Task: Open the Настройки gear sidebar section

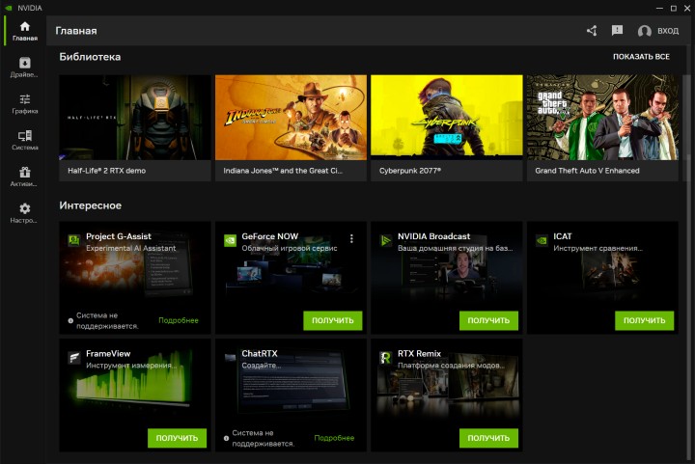Action: click(x=25, y=212)
